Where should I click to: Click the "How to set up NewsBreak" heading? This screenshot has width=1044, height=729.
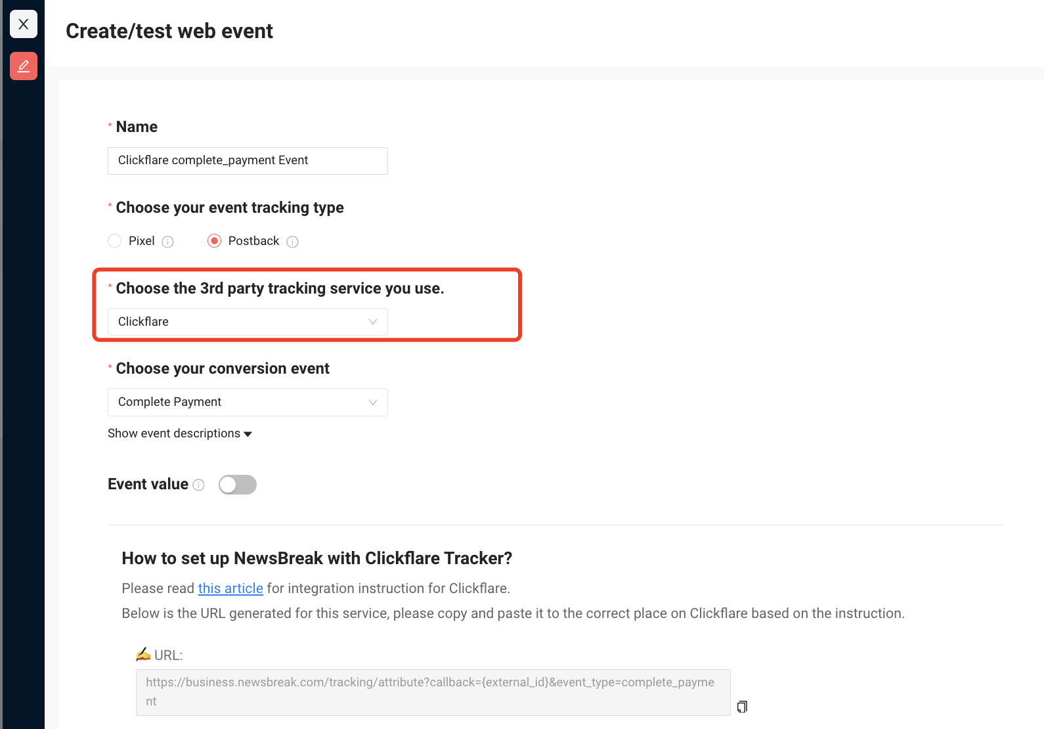click(x=316, y=558)
